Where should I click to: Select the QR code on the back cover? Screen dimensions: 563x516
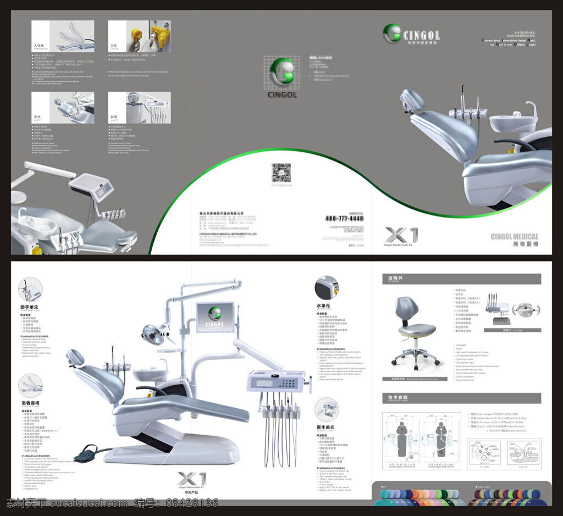pyautogui.click(x=281, y=173)
